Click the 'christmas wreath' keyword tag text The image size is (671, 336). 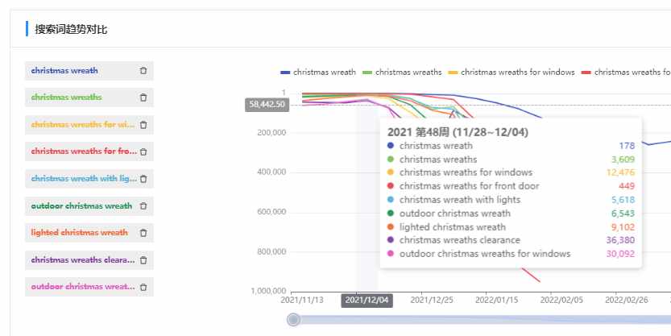pos(64,71)
